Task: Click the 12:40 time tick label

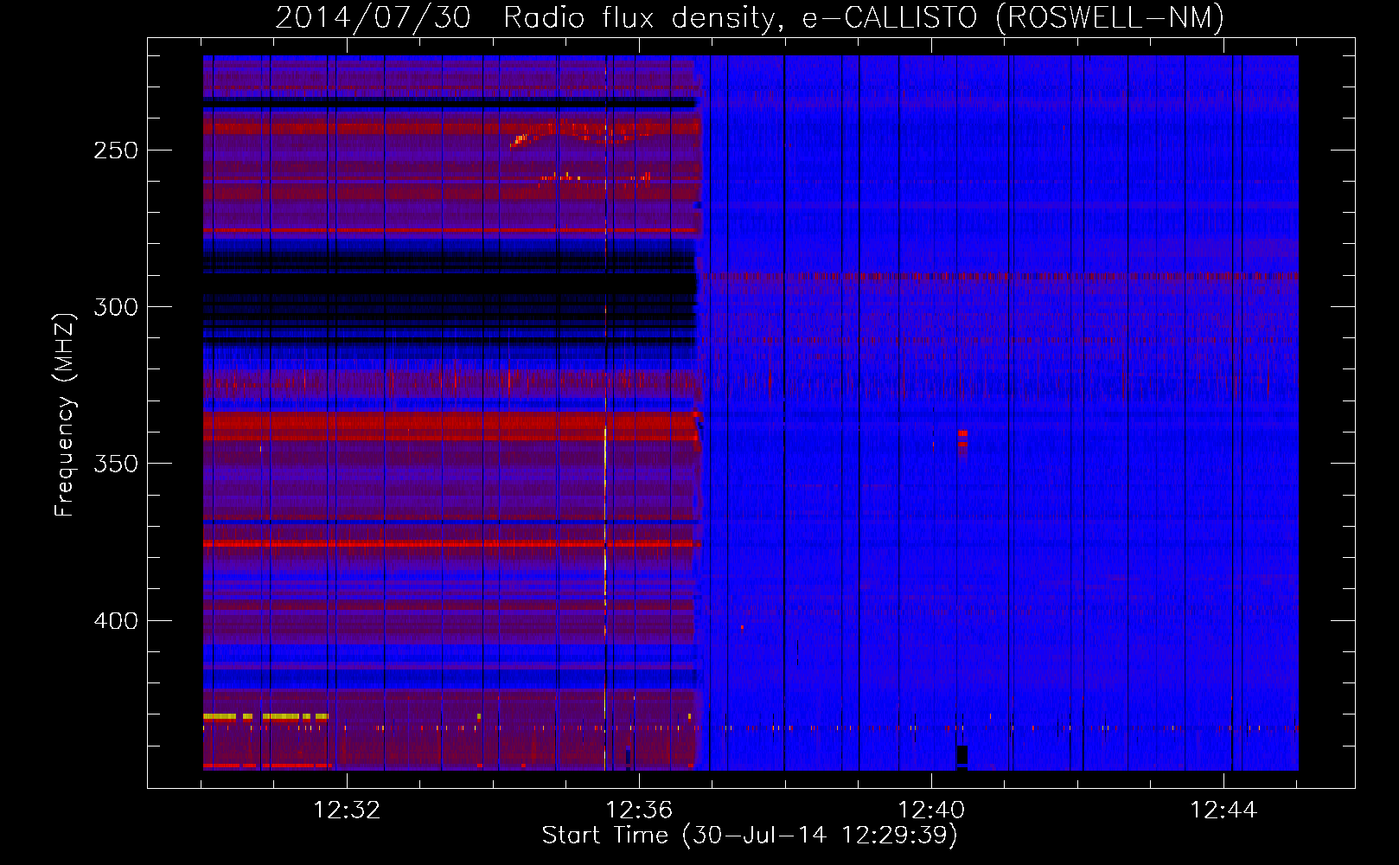Action: pos(931,811)
